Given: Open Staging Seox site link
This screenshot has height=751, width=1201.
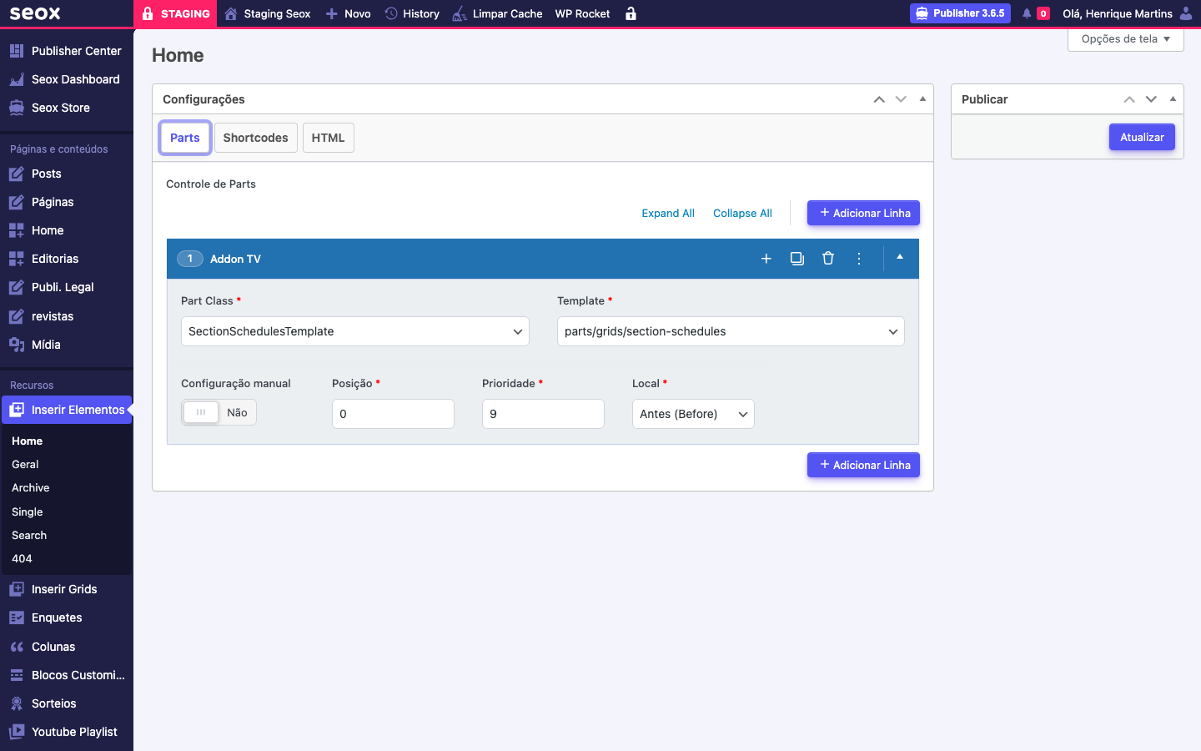Looking at the screenshot, I should click(x=268, y=13).
